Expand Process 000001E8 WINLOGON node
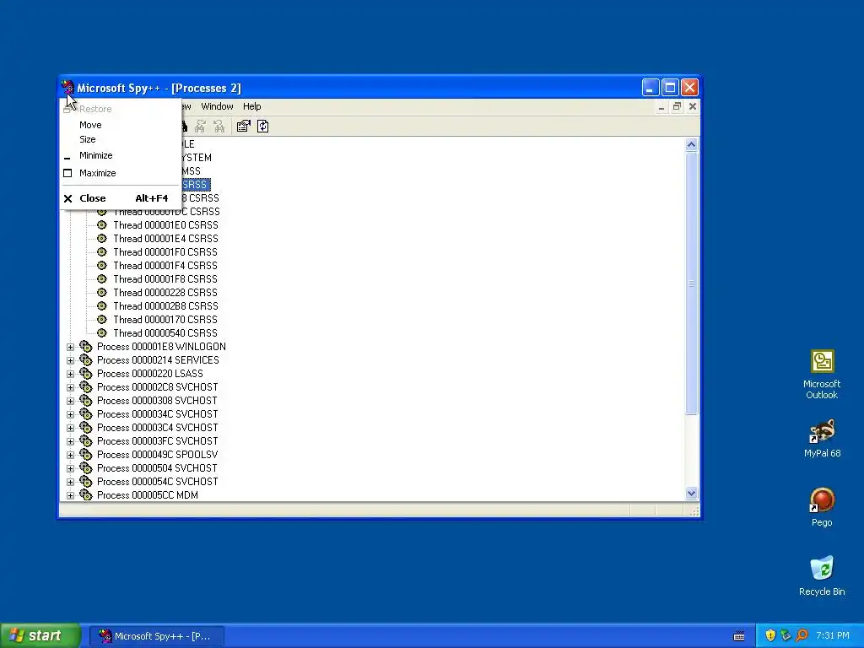Viewport: 864px width, 648px height. [x=71, y=347]
